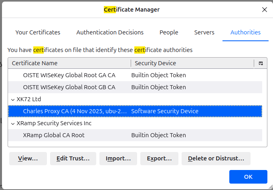Image resolution: width=273 pixels, height=190 pixels.
Task: Sort by Certificate Name column header
Action: tap(69, 63)
